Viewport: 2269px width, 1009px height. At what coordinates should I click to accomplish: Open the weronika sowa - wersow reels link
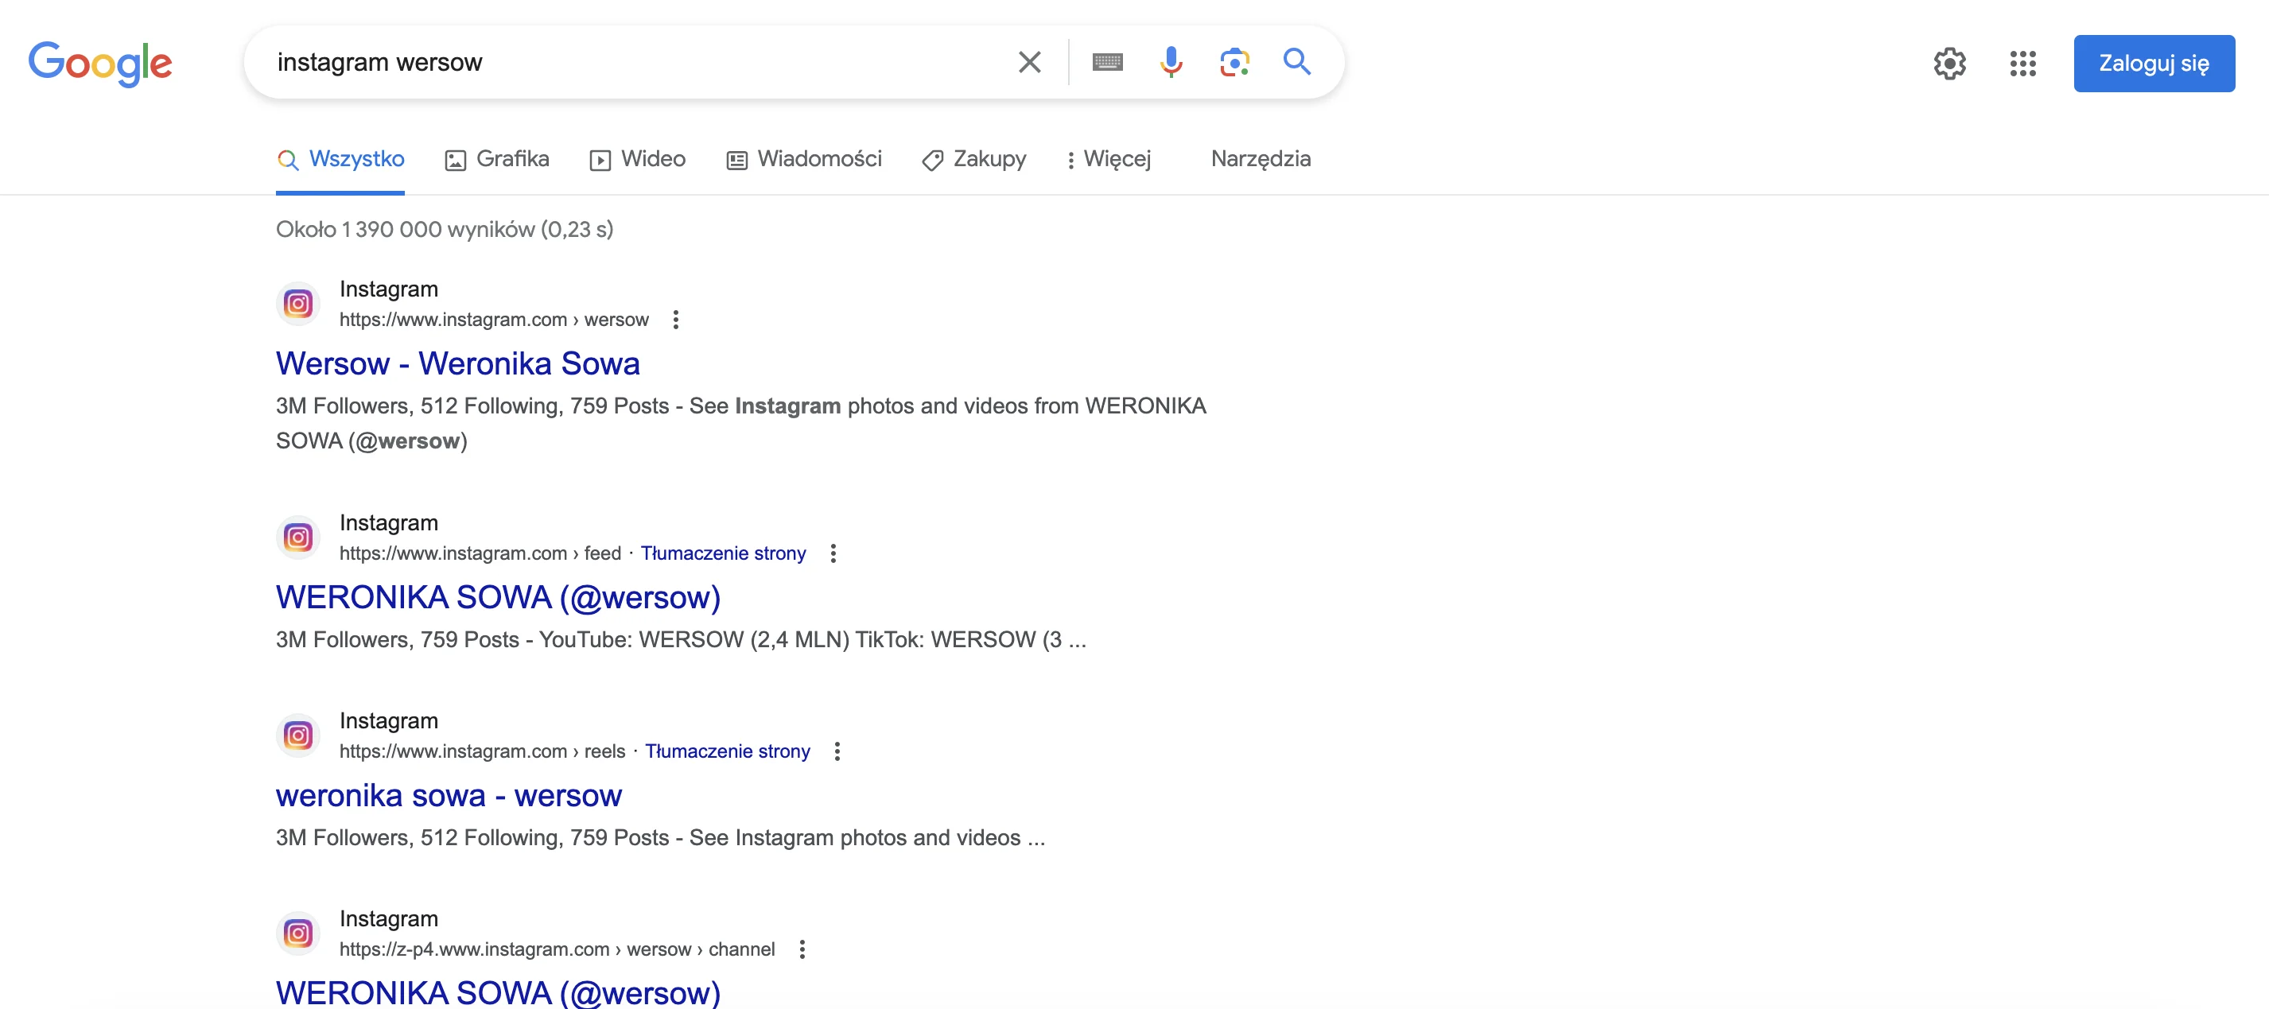point(449,795)
